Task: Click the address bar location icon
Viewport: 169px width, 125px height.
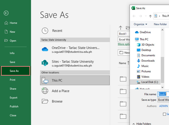Action: [x=156, y=16]
